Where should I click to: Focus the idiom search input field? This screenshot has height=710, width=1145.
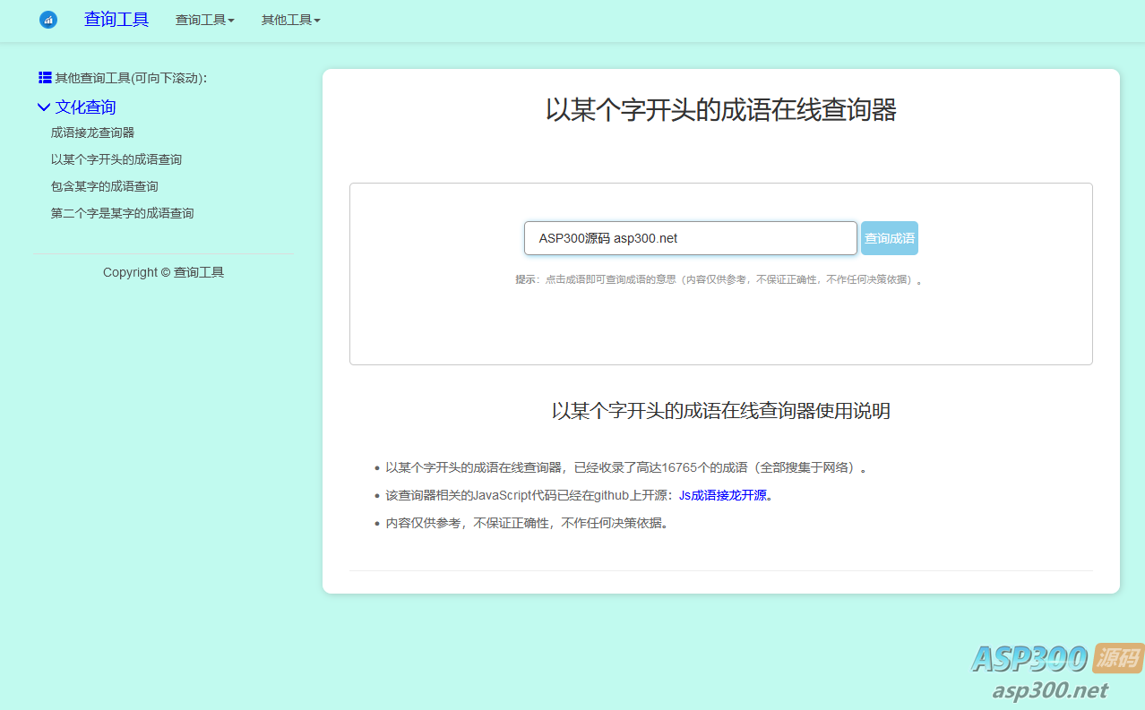click(x=690, y=238)
